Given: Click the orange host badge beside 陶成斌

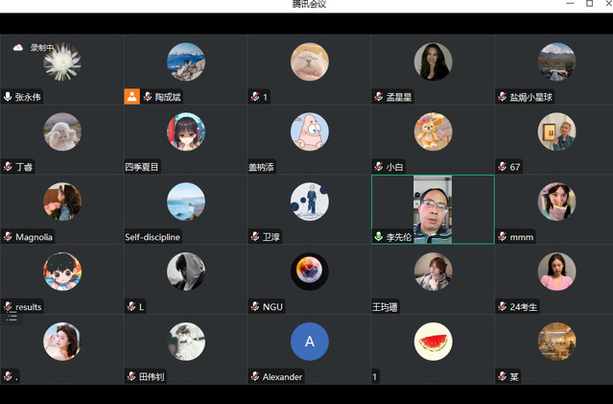Looking at the screenshot, I should click(x=132, y=96).
